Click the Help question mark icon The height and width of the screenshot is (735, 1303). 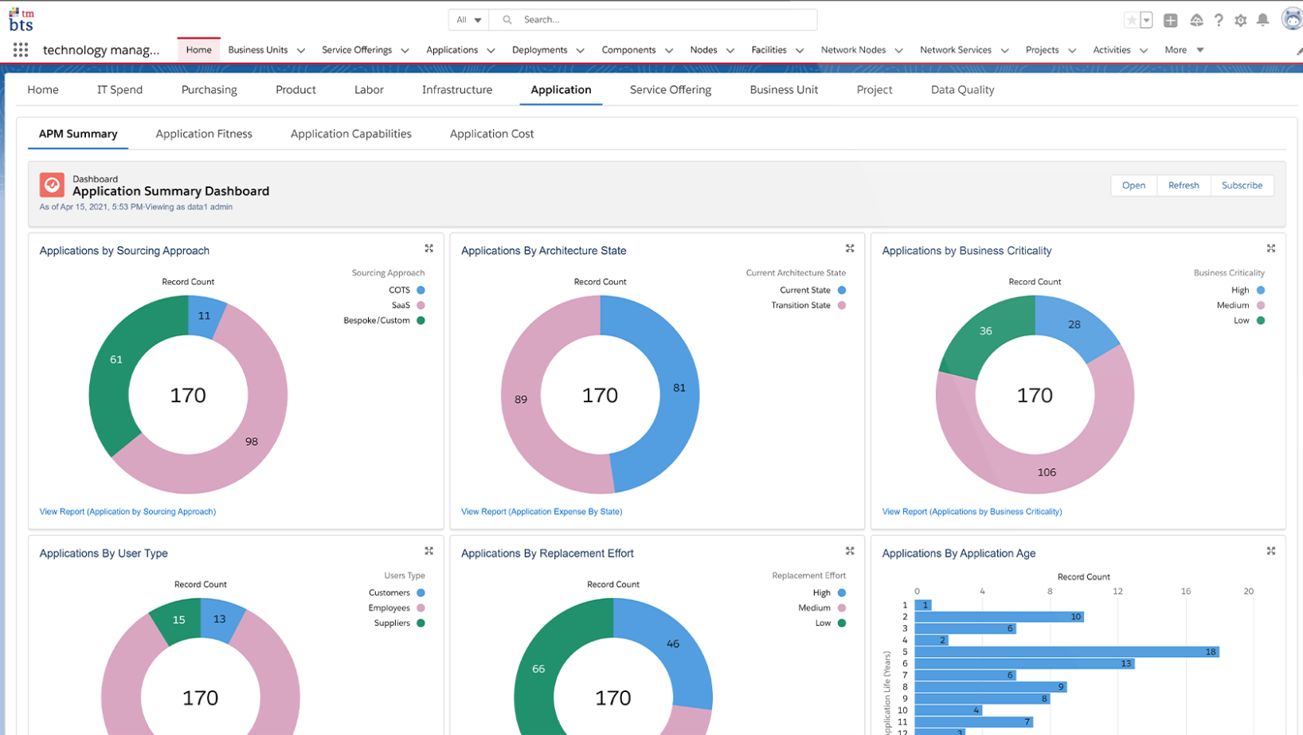[1219, 21]
